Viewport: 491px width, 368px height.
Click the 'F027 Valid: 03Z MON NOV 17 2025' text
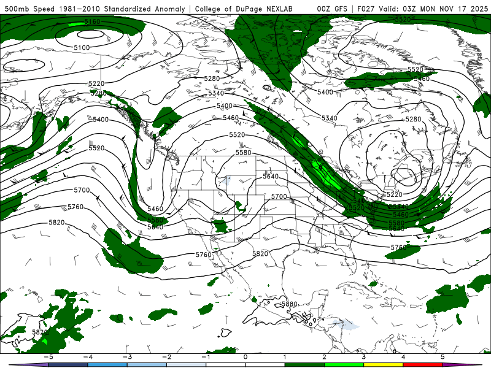coord(422,9)
